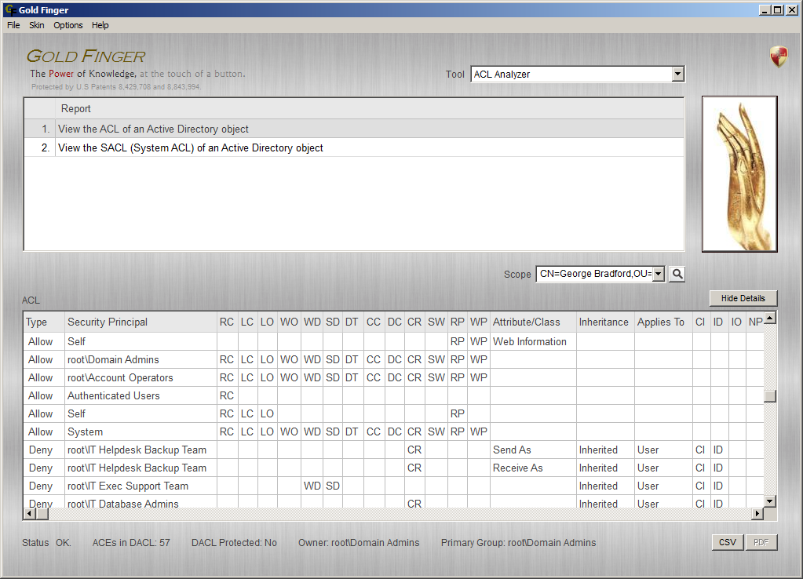
Task: Export the ACL report to PDF
Action: tap(761, 542)
